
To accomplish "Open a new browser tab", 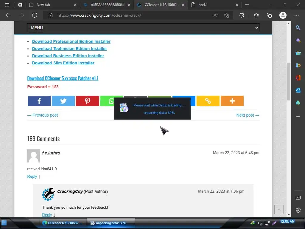I will point(247,5).
